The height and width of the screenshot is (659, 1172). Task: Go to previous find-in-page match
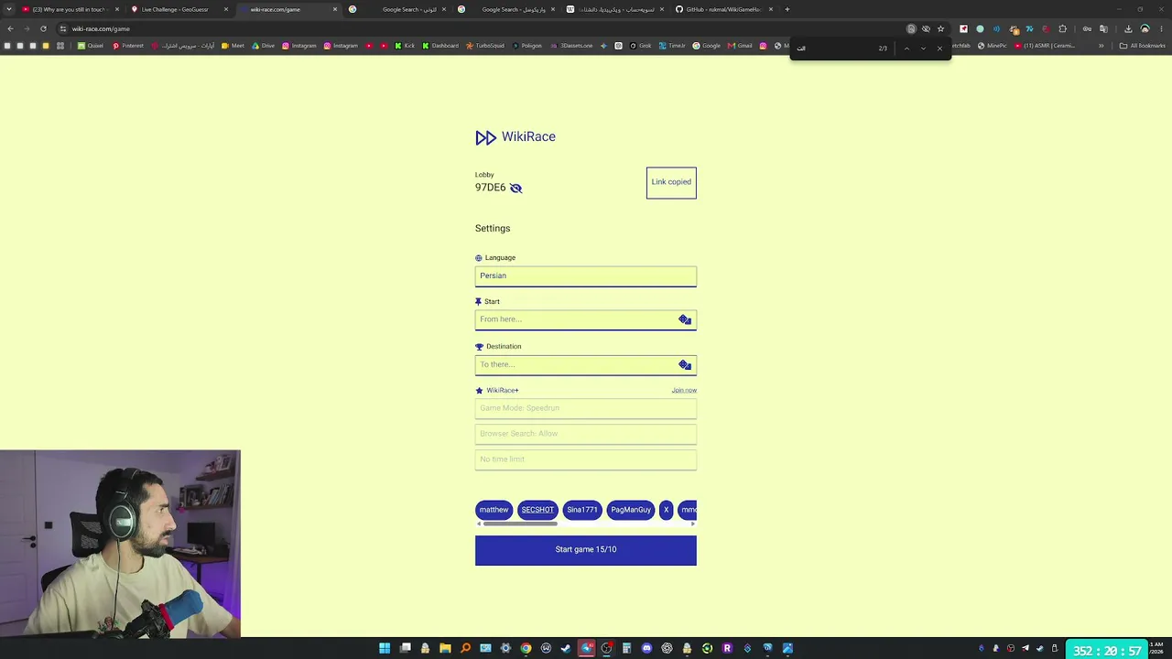coord(906,48)
